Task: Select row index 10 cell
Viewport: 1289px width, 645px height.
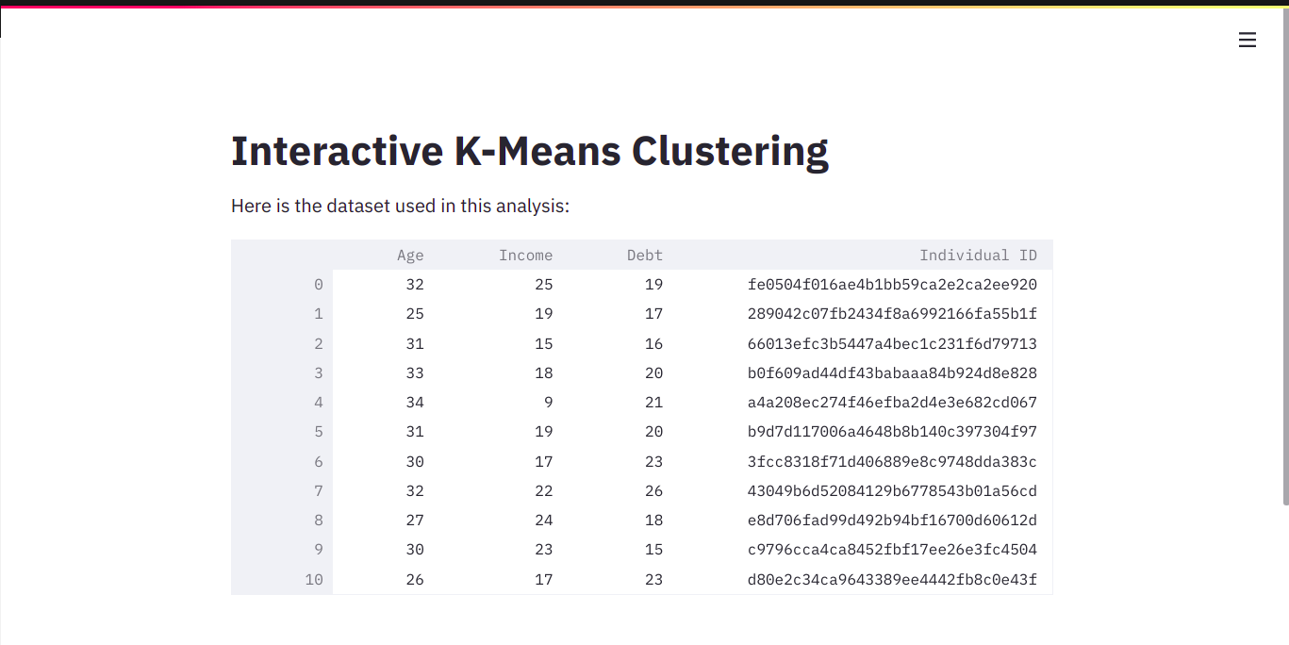Action: pyautogui.click(x=282, y=579)
